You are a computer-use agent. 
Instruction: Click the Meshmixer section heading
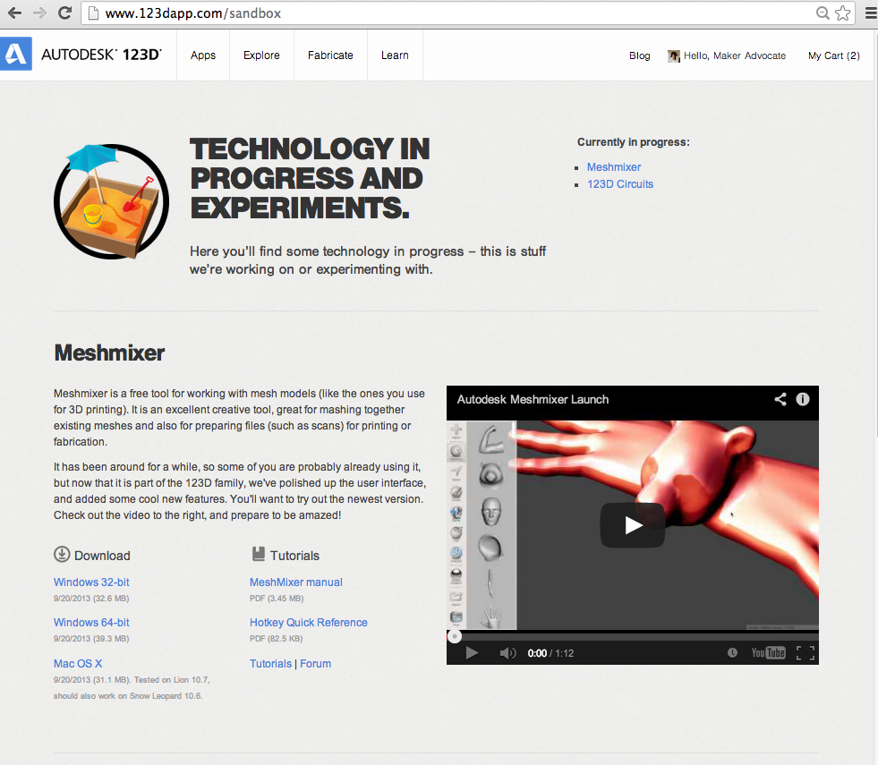[x=109, y=353]
